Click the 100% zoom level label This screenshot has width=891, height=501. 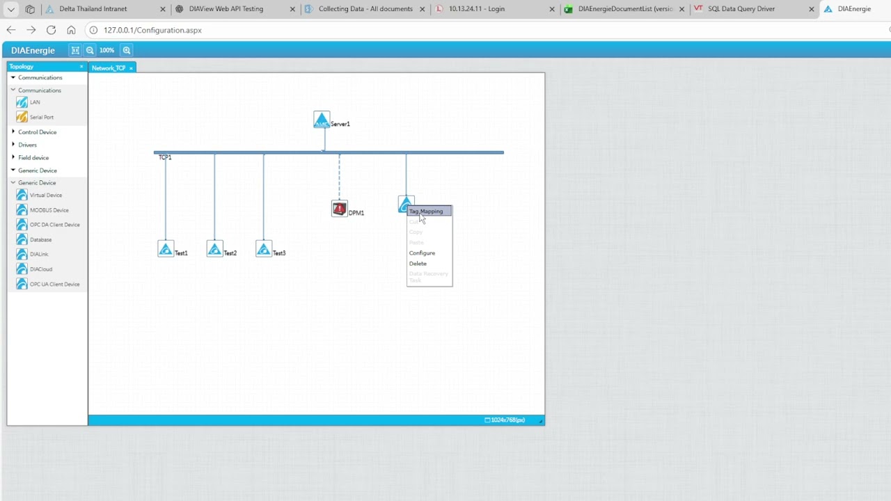107,50
